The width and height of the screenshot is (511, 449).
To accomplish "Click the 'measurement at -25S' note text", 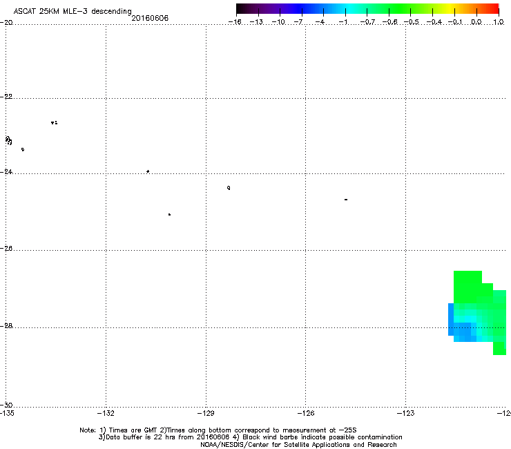I will coord(319,430).
